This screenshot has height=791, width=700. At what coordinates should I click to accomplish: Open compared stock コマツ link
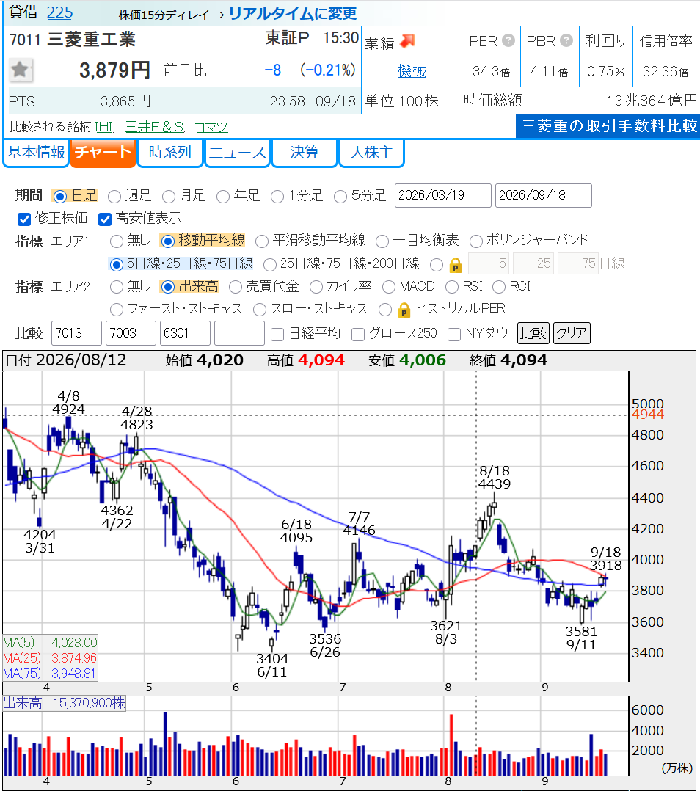click(x=211, y=127)
